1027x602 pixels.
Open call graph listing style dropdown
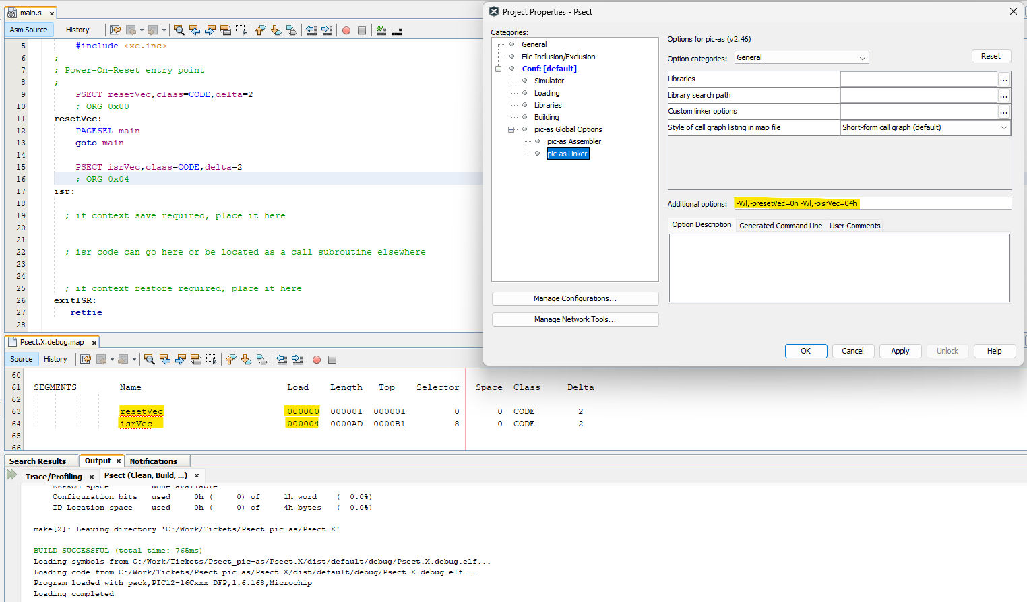coord(925,127)
